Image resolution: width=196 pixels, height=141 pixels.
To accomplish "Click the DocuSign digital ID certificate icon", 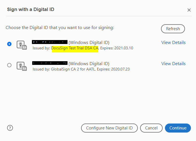I will (21, 45).
